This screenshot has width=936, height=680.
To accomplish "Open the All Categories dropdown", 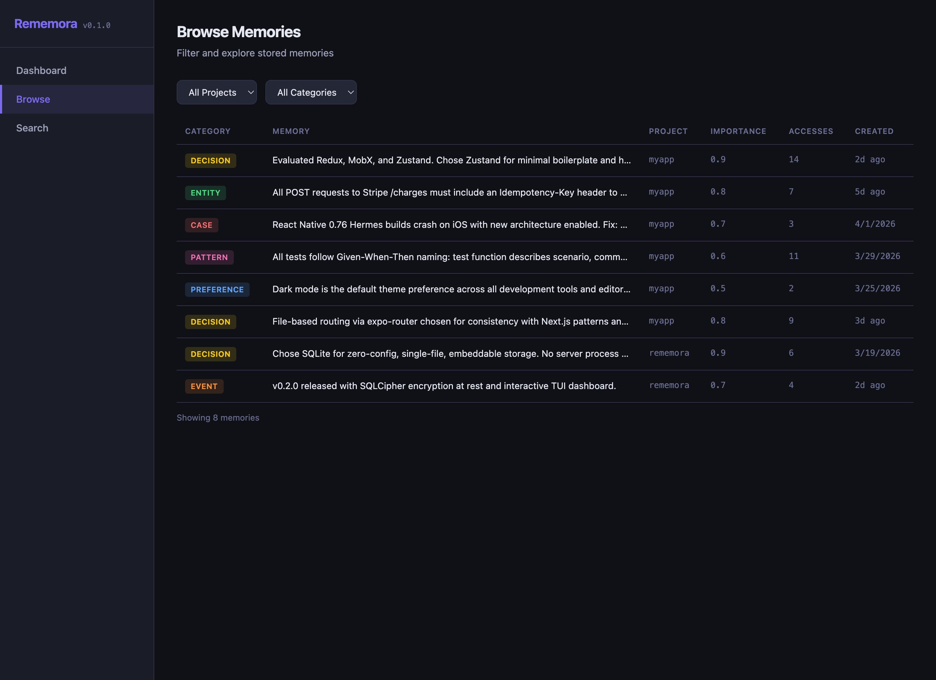I will tap(311, 92).
